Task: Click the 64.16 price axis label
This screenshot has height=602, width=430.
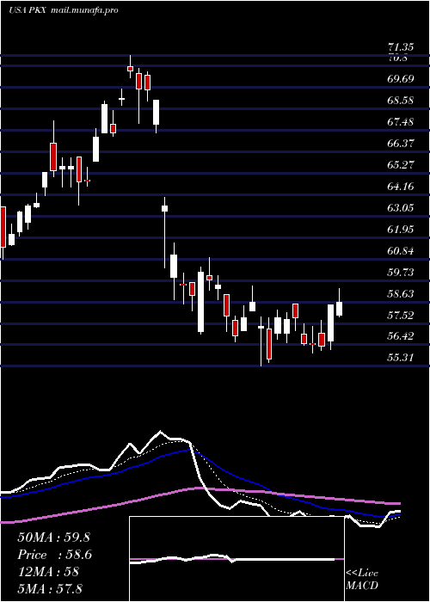Action: [401, 187]
